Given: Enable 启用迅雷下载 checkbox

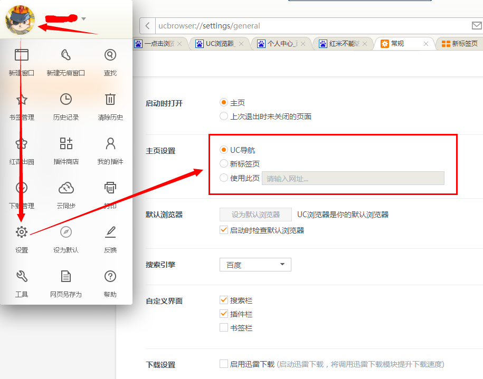Looking at the screenshot, I should (x=224, y=364).
